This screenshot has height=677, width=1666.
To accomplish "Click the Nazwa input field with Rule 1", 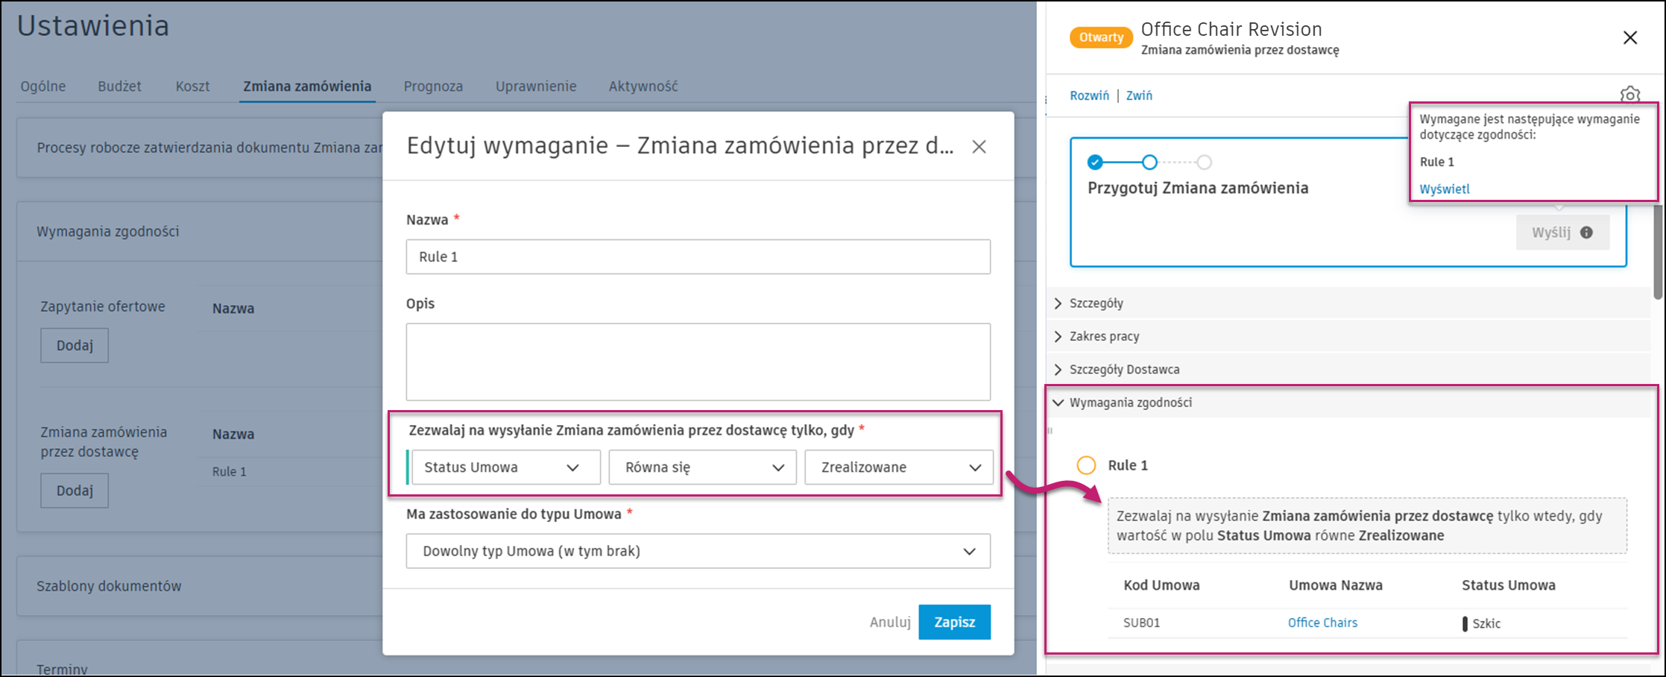I will 698,256.
